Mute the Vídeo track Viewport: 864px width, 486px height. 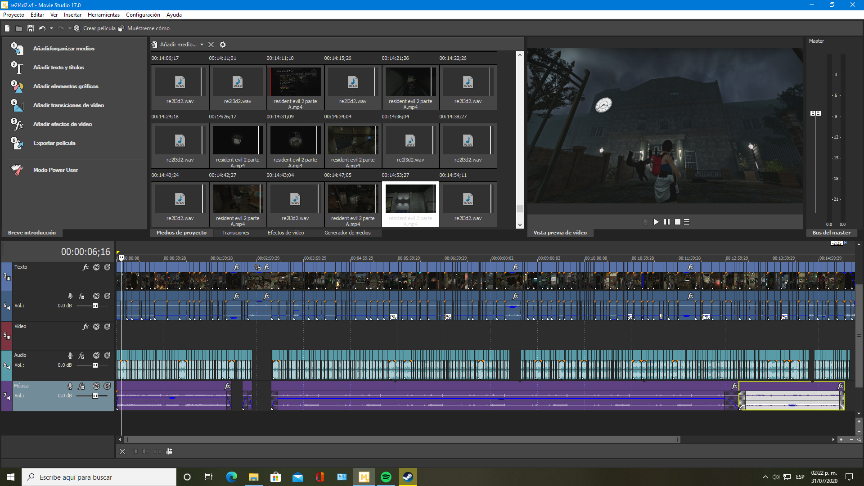pos(96,327)
